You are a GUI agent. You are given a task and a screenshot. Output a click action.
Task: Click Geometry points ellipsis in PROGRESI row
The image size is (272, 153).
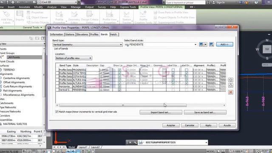[x=164, y=70]
